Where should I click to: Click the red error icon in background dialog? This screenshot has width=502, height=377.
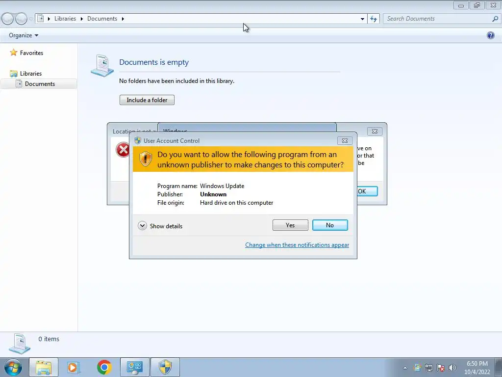[123, 150]
